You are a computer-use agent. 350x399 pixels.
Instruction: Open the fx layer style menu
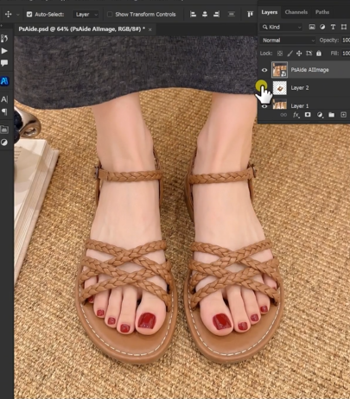click(296, 115)
